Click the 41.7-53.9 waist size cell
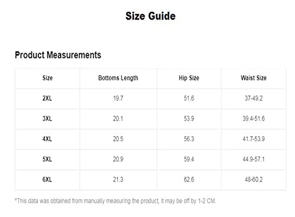 click(x=254, y=139)
